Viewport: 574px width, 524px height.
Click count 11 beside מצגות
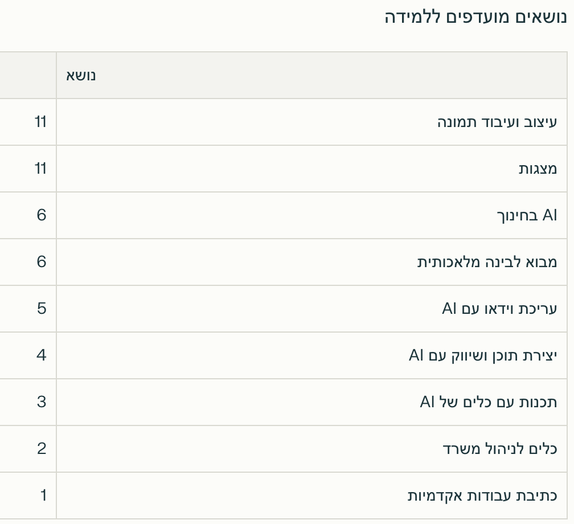pyautogui.click(x=40, y=169)
